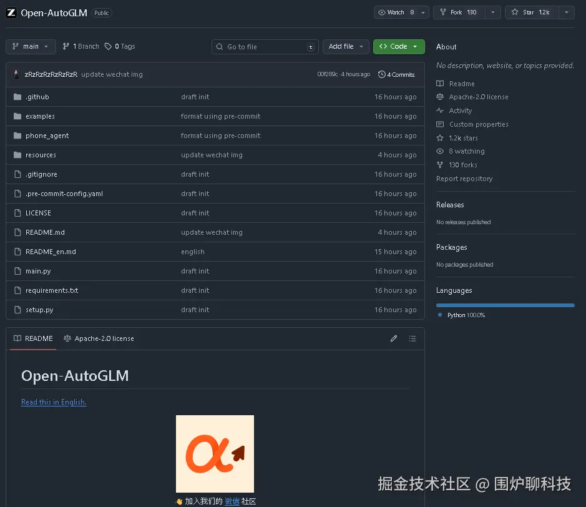586x507 pixels.
Task: Open 'update wechat img' latest commit message
Action: (x=112, y=74)
